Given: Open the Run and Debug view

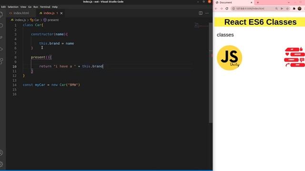Looking at the screenshot, I should [1, 49].
